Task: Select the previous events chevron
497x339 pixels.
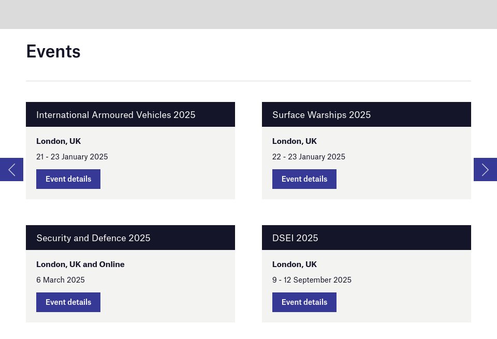Action: 11,169
